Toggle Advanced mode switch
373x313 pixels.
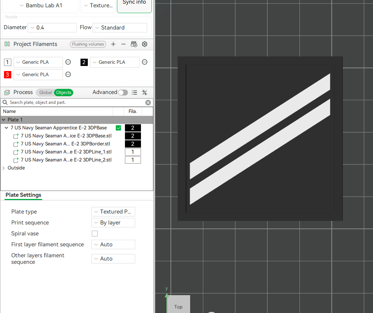123,93
